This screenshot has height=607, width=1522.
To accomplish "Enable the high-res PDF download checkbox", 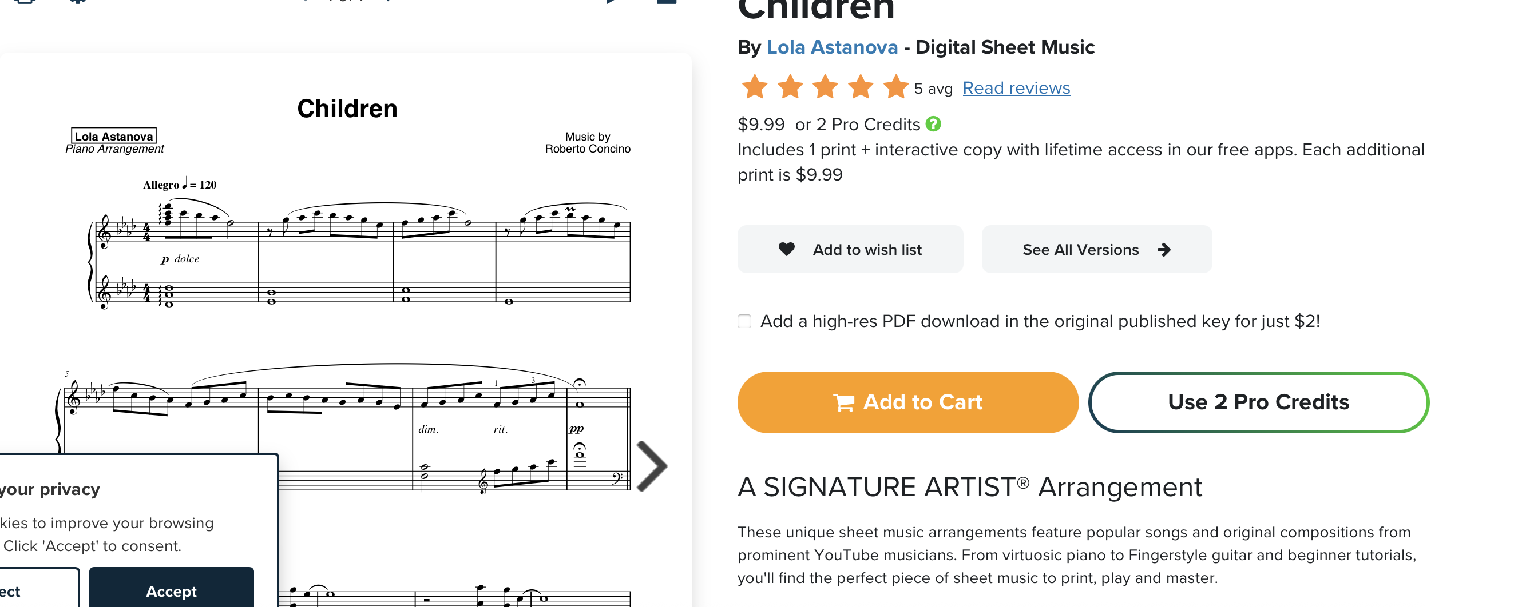I will pos(744,321).
